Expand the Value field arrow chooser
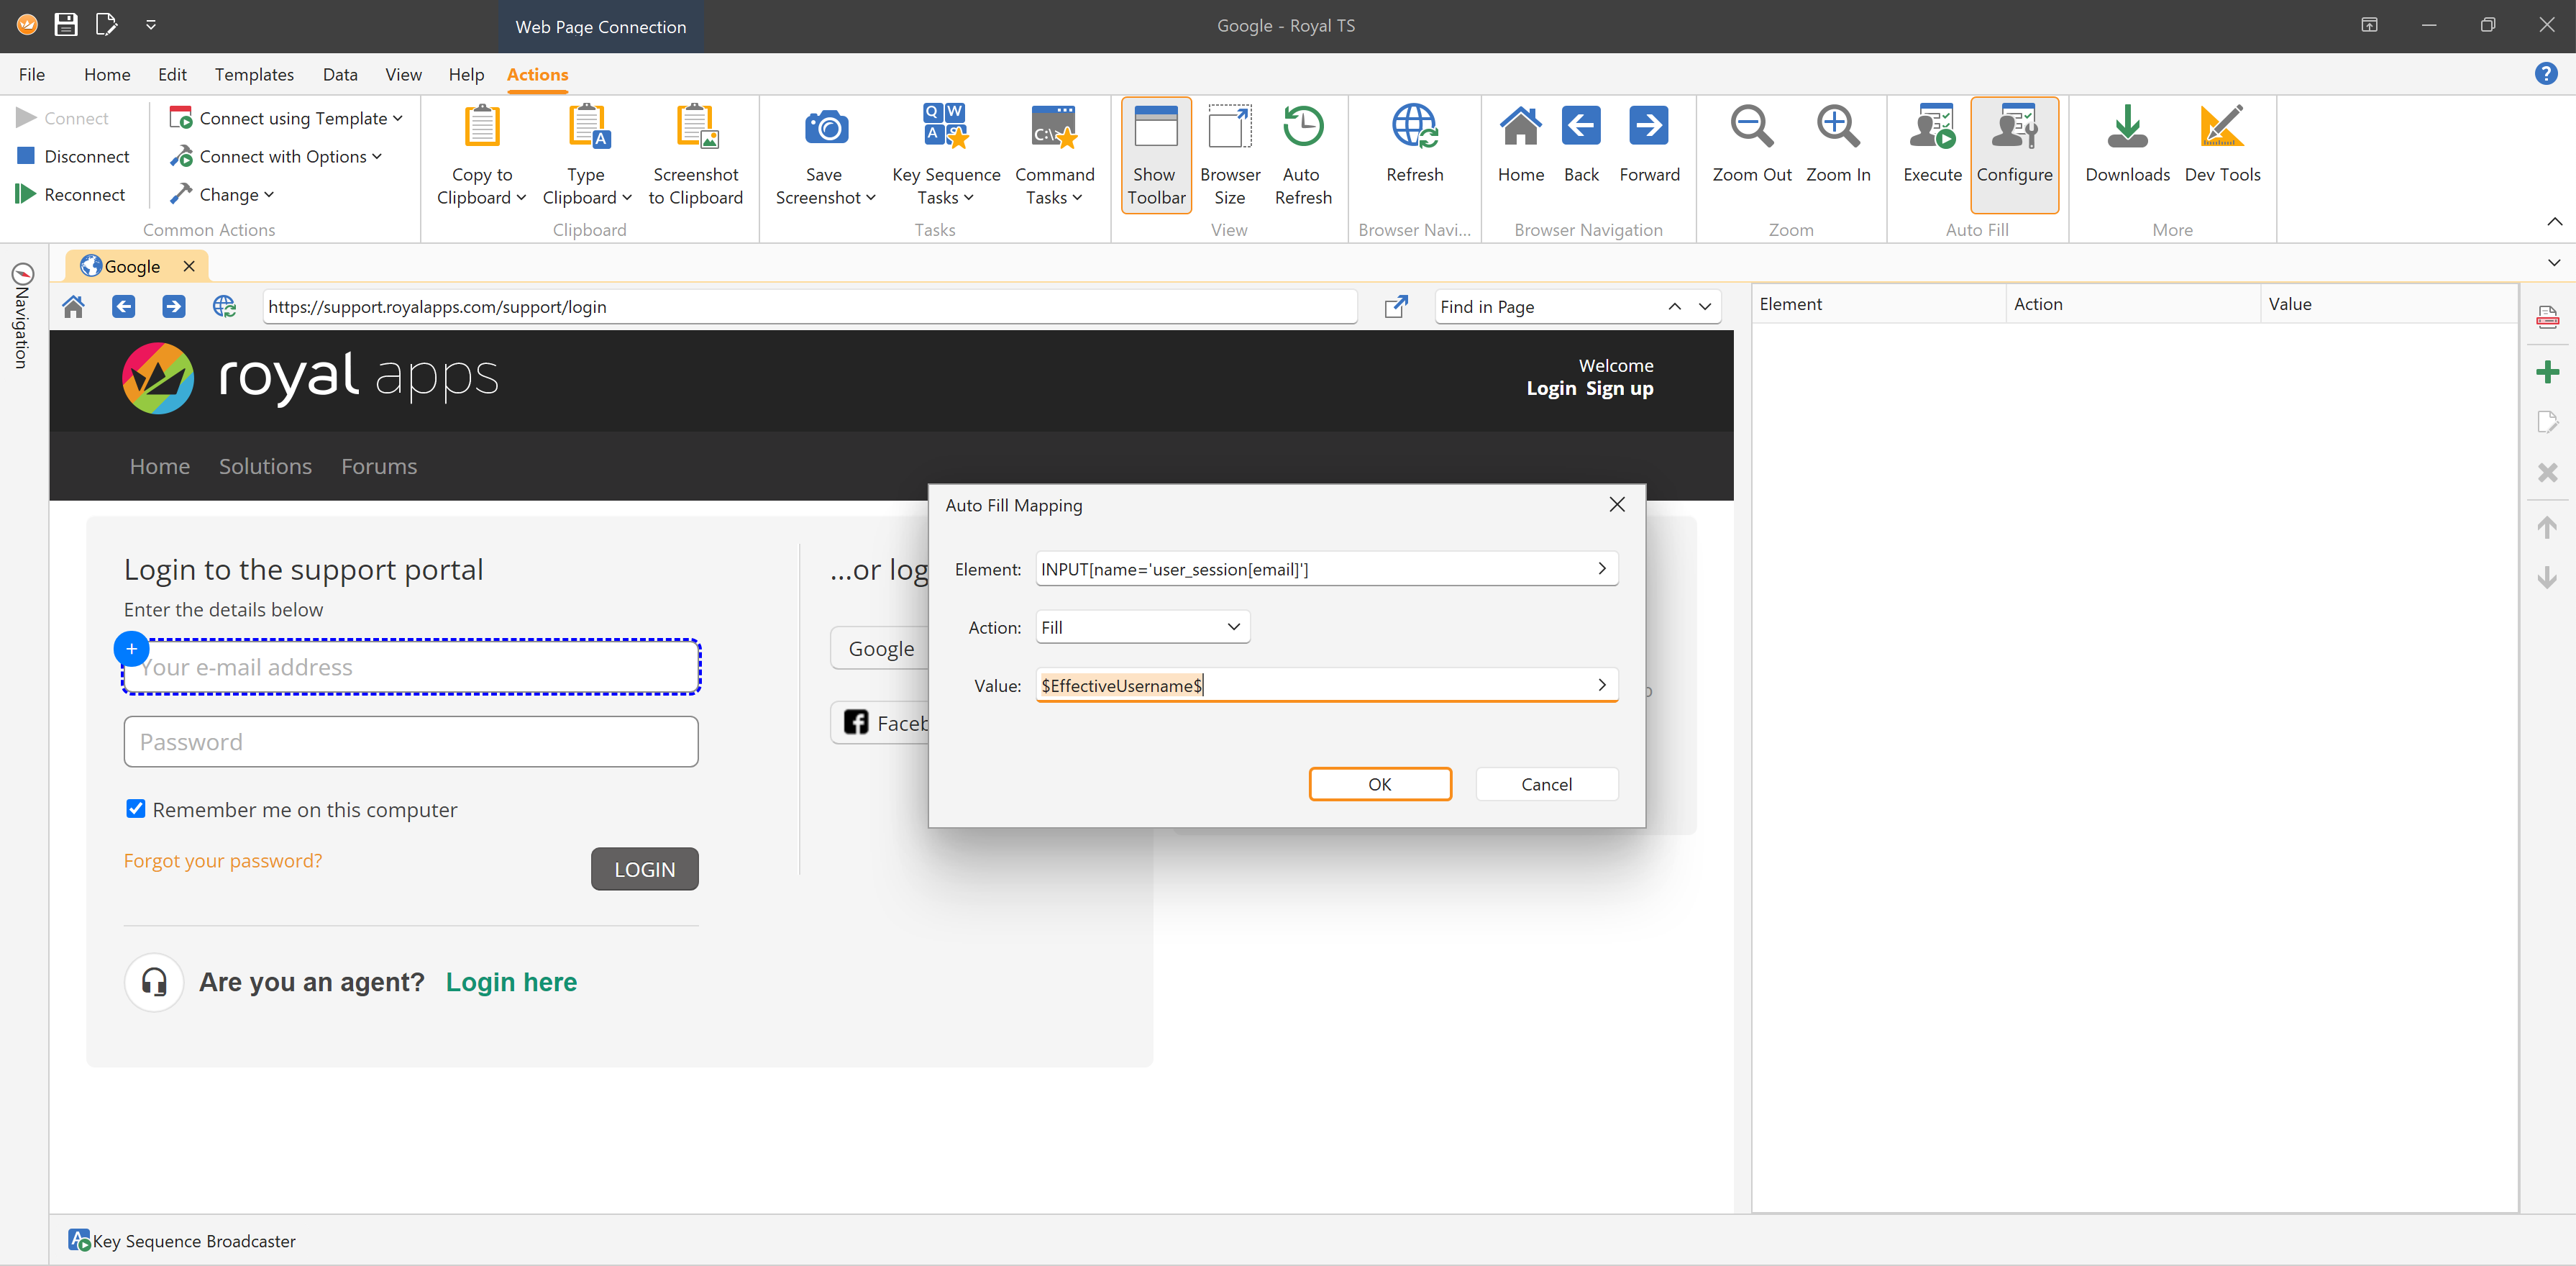Screen dimensions: 2576x1266 [x=1601, y=685]
